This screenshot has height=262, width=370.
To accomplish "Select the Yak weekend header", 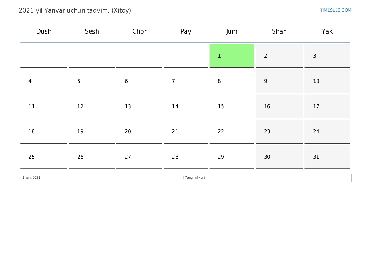I will click(327, 31).
